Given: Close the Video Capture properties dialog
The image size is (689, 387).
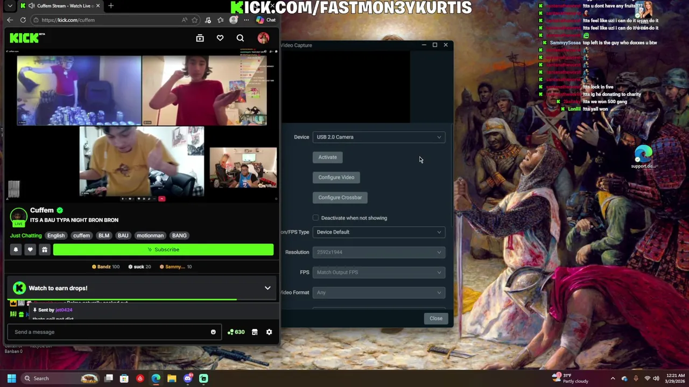Looking at the screenshot, I should [436, 318].
